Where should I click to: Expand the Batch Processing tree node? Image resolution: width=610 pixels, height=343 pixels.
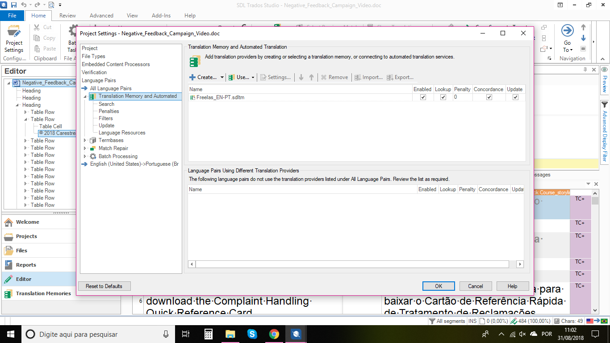pos(85,156)
